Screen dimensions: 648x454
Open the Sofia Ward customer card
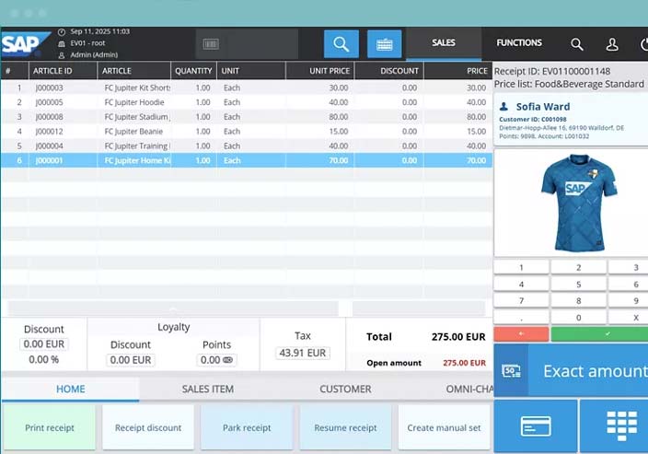(x=571, y=120)
